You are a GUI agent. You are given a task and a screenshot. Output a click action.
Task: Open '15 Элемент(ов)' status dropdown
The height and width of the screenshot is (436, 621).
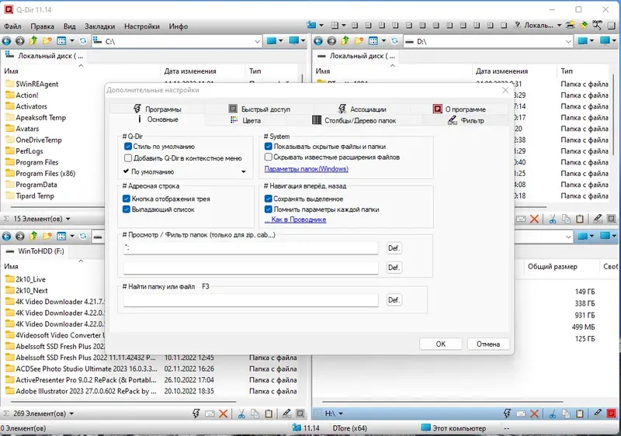(x=68, y=219)
